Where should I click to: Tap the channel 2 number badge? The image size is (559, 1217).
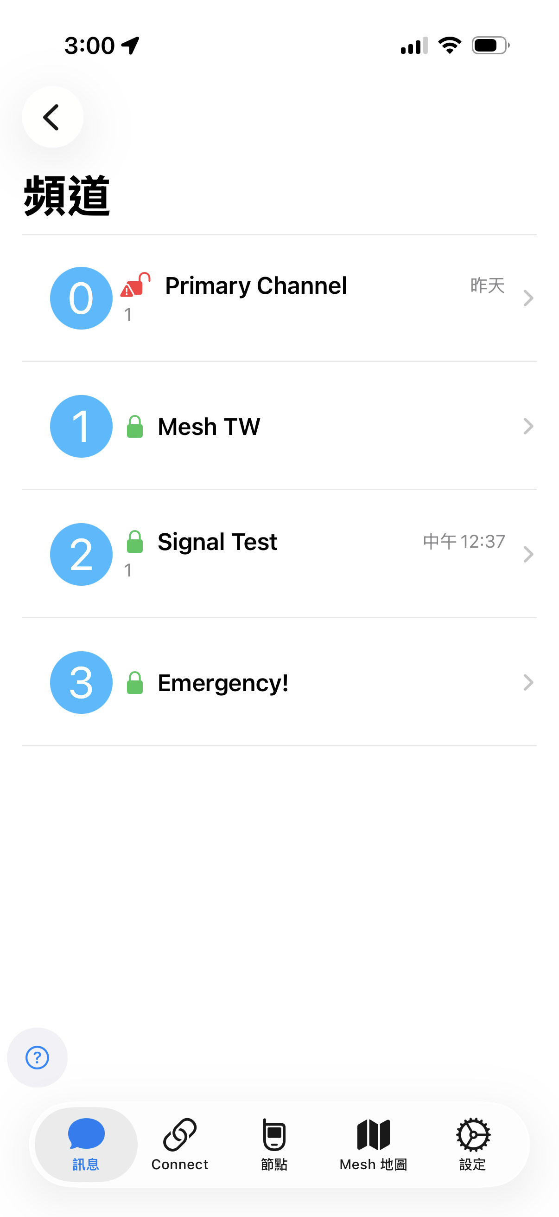(81, 554)
